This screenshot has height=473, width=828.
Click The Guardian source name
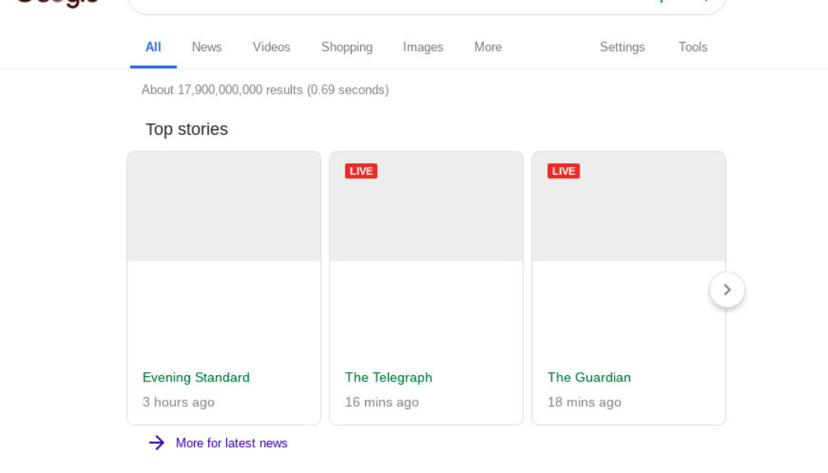click(x=589, y=378)
